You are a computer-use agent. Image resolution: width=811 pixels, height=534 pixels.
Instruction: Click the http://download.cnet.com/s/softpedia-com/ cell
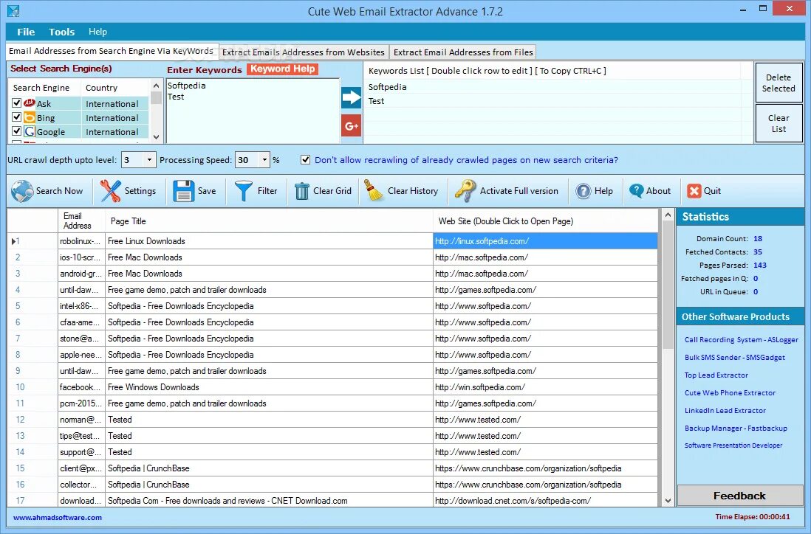click(546, 501)
